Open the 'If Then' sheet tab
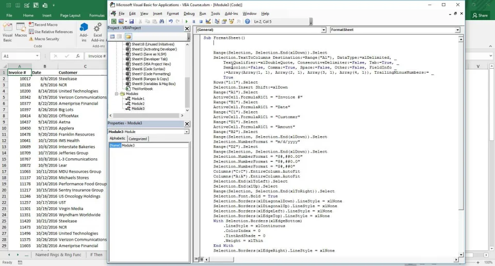This screenshot has width=495, height=266. coord(96,255)
